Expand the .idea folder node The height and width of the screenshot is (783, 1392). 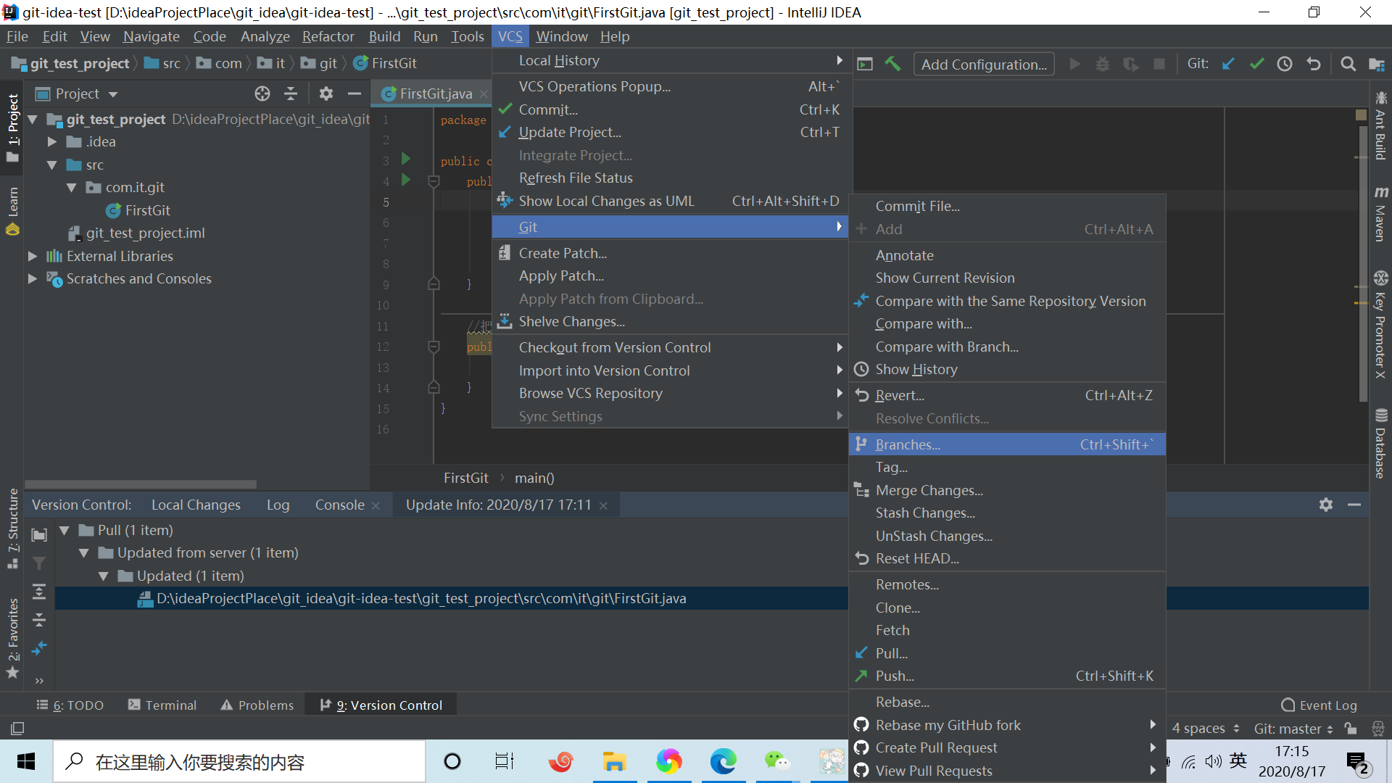point(51,142)
